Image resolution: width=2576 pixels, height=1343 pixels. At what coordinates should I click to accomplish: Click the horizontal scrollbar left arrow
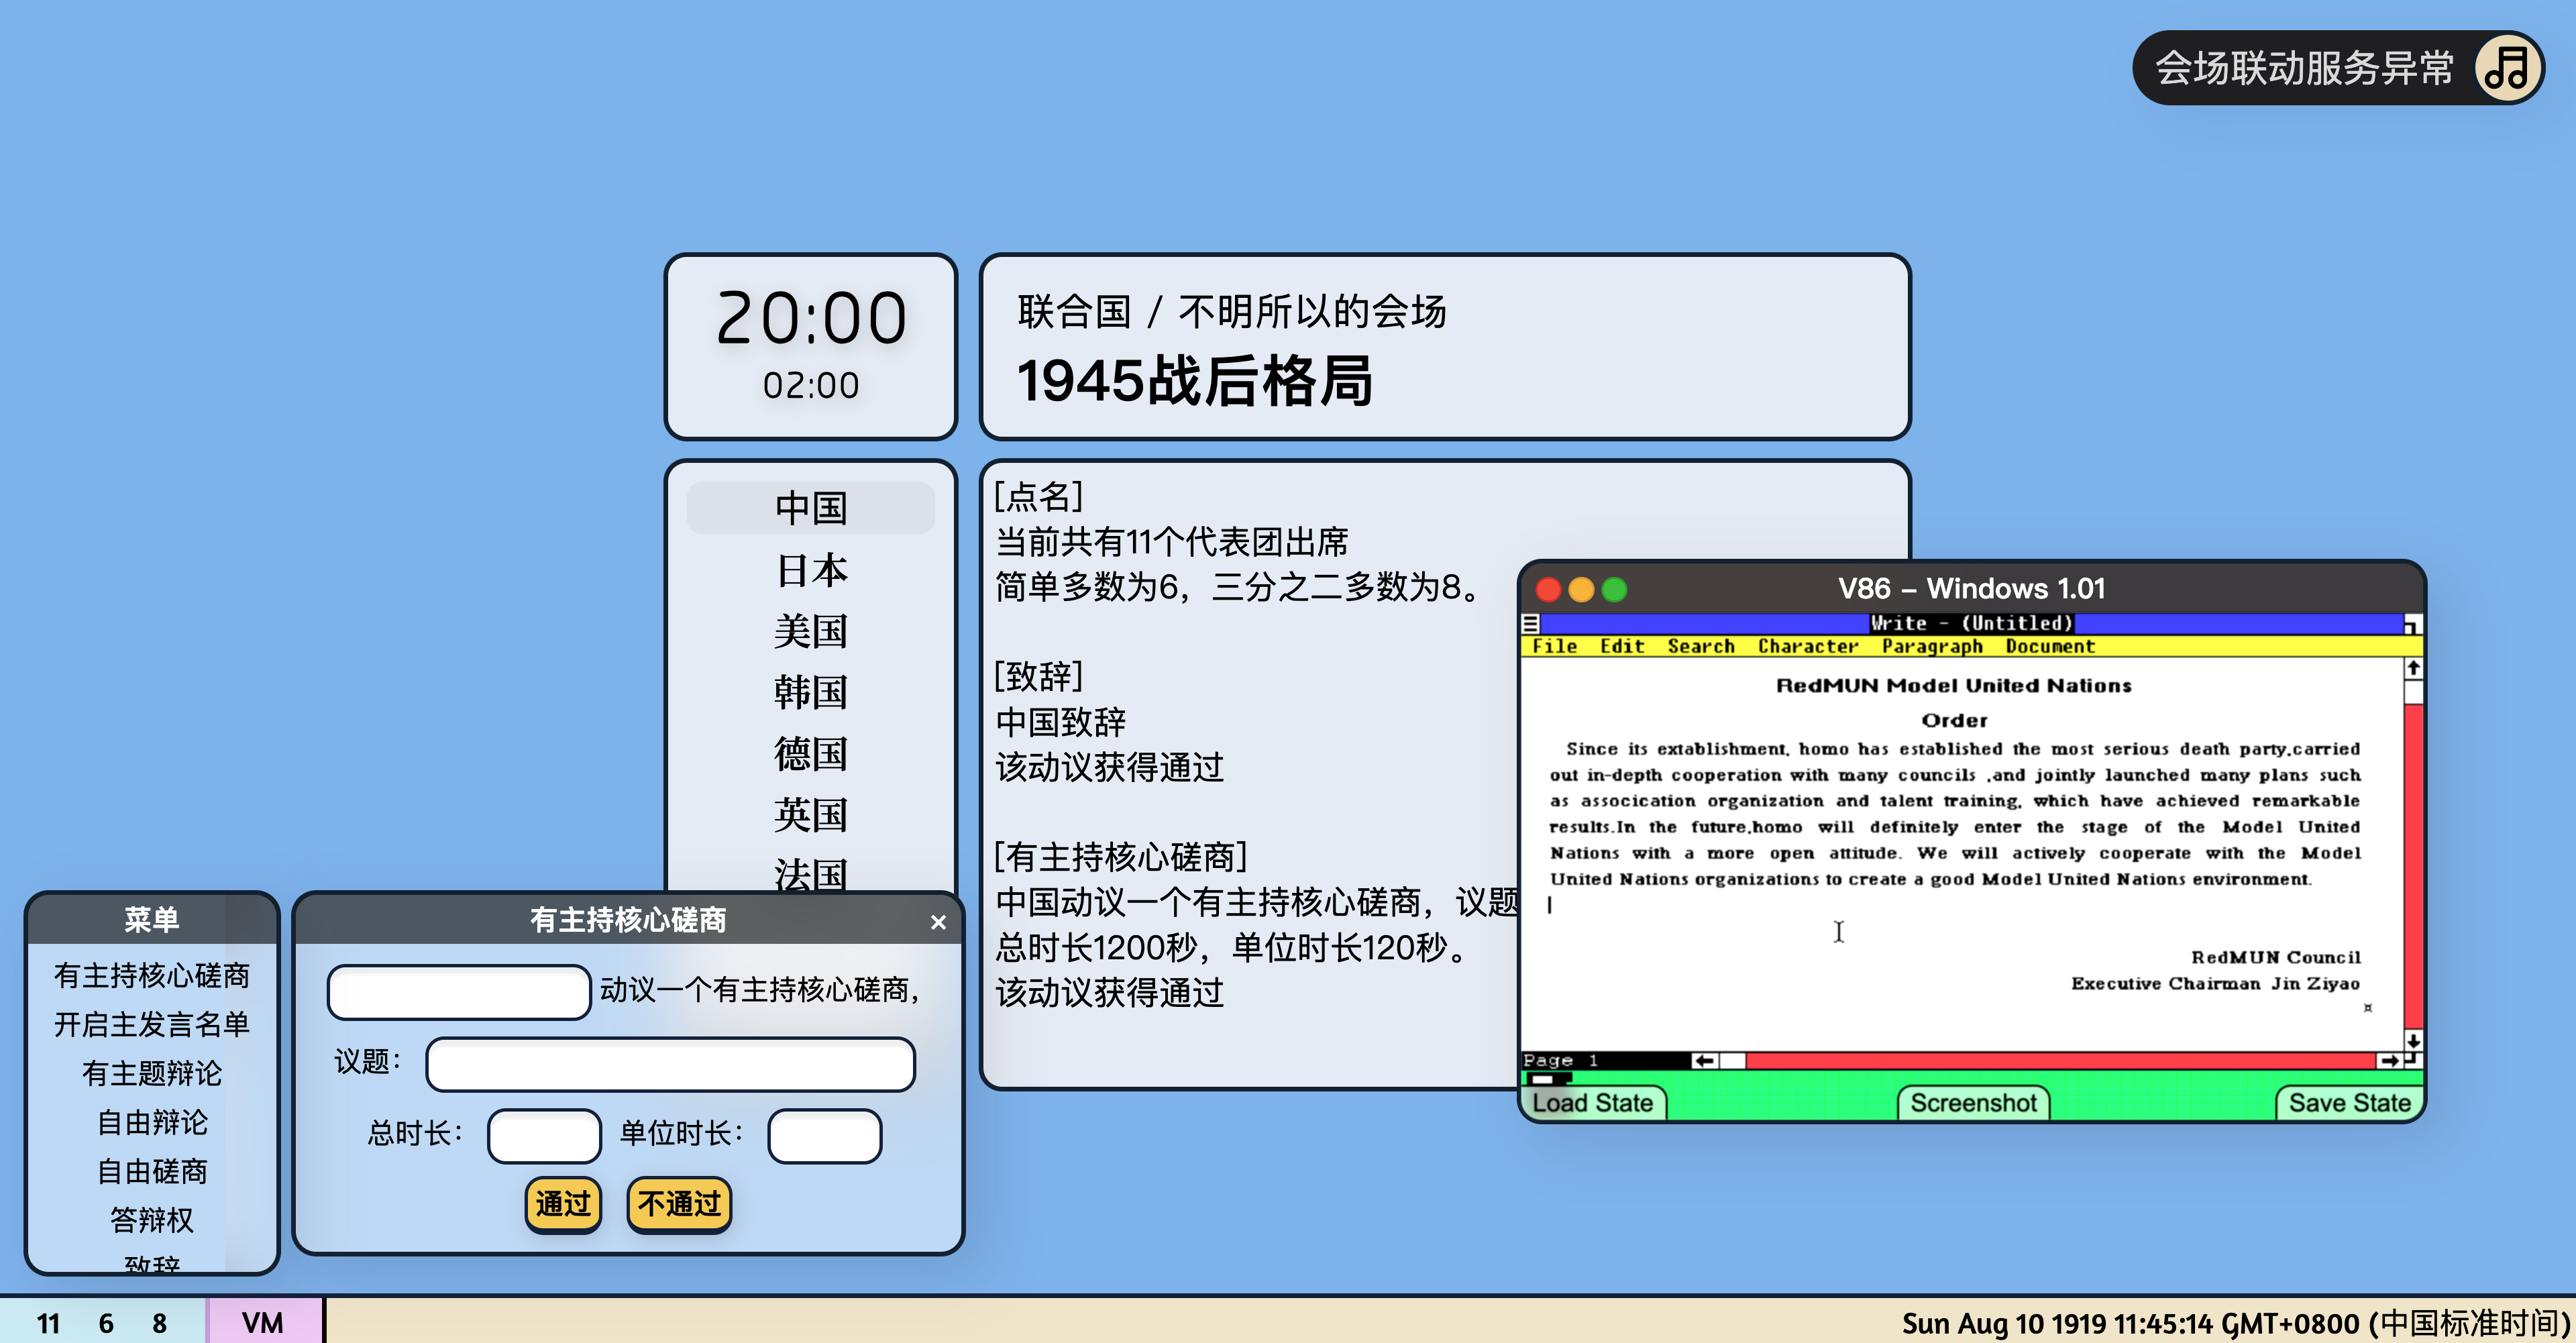1704,1060
